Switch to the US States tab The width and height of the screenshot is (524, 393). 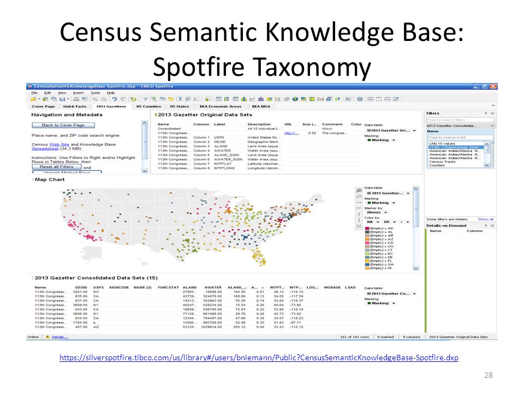(x=180, y=106)
